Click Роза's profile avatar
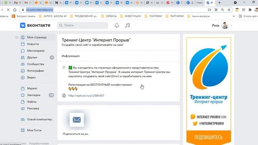This screenshot has width=258, height=145. coord(225,25)
